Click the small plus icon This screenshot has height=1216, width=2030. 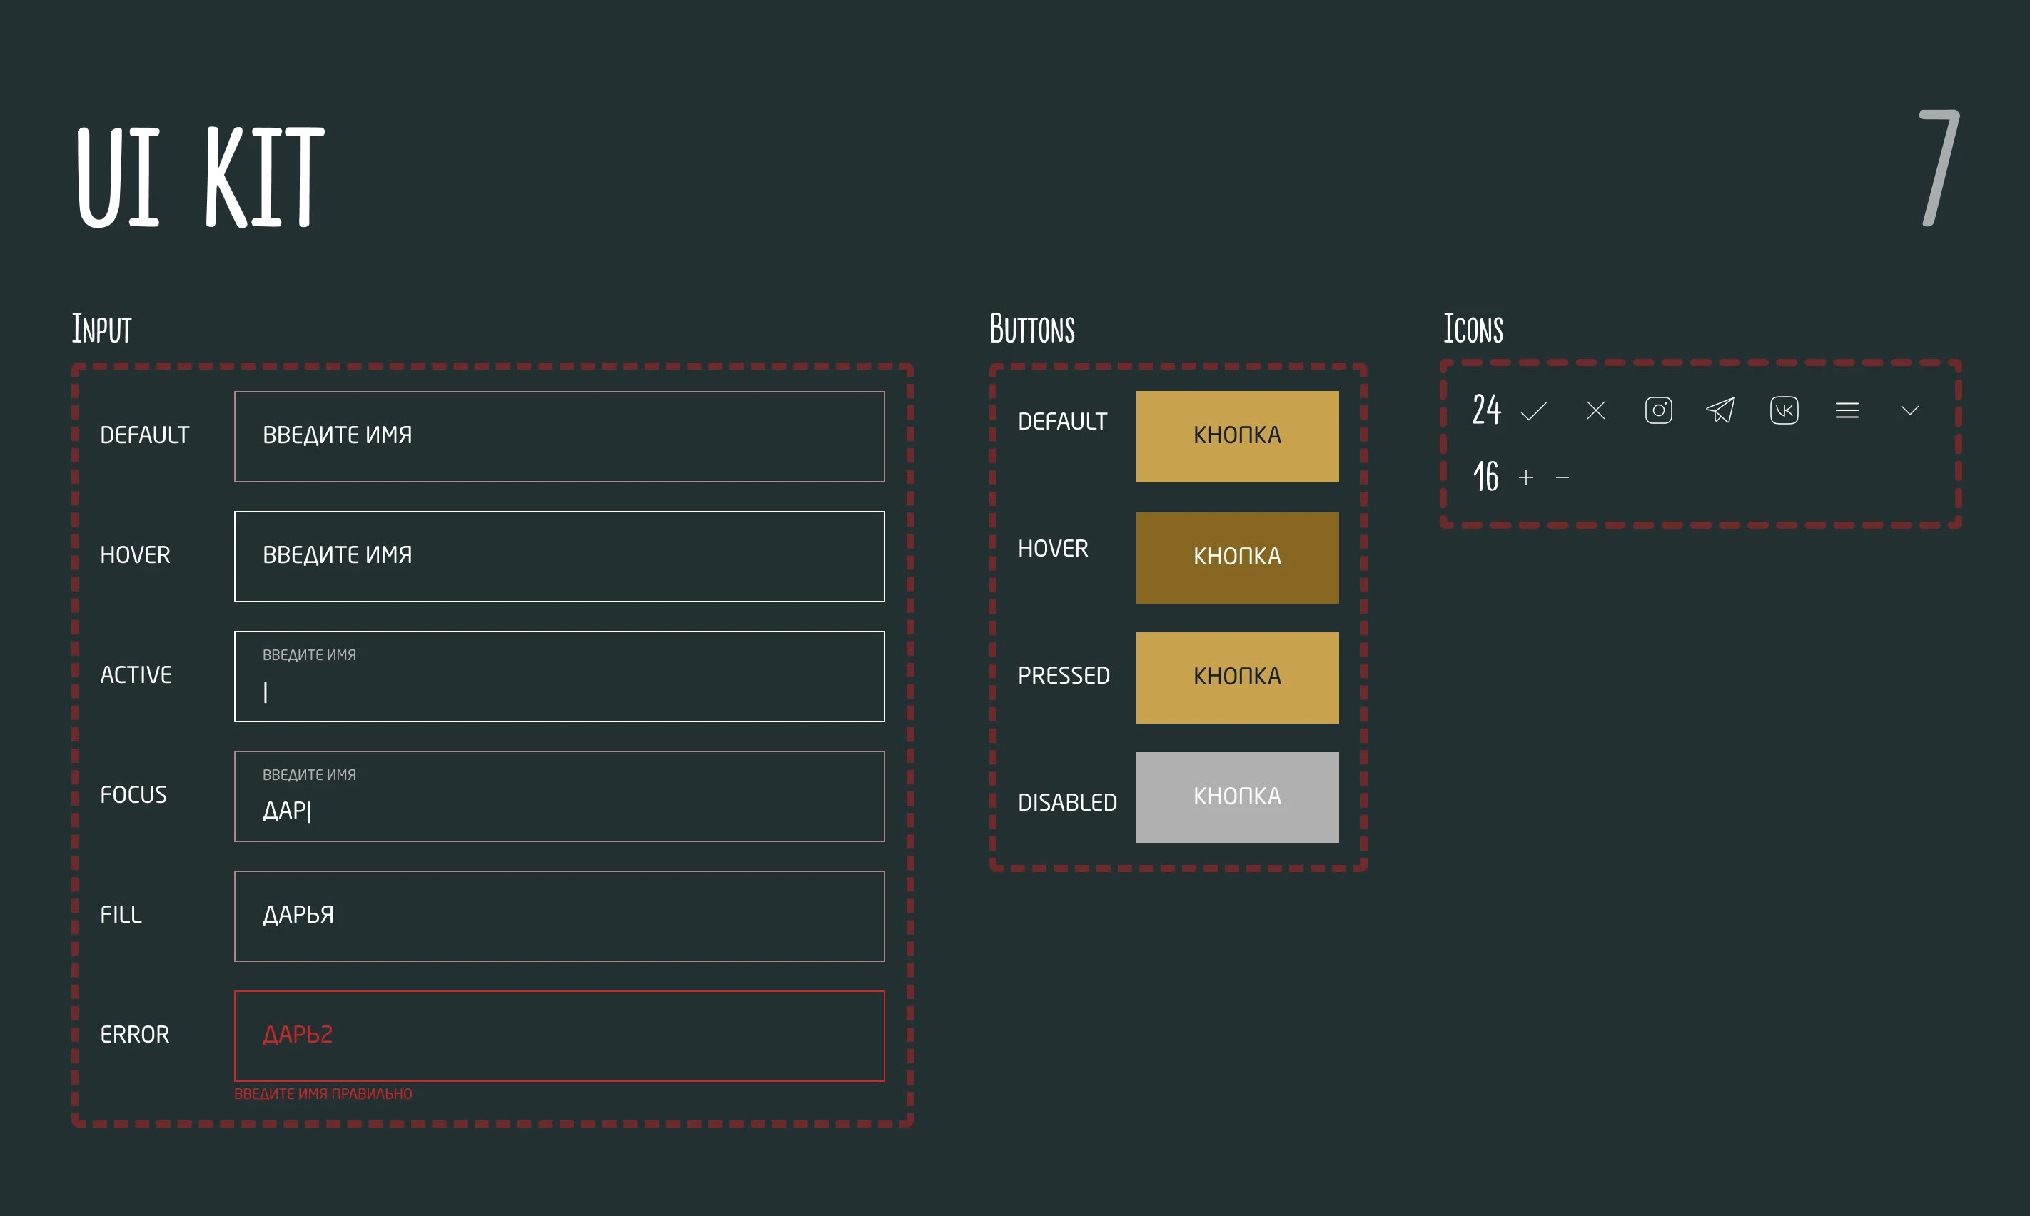[1525, 477]
